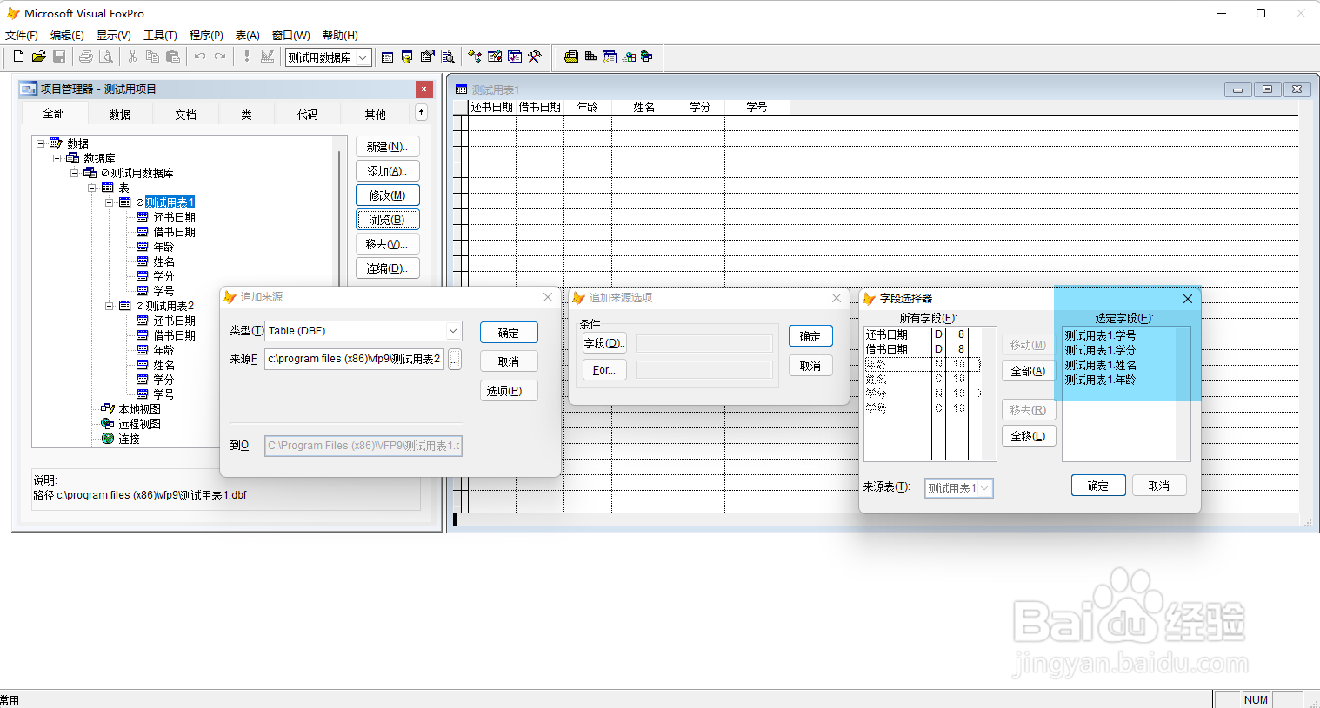Viewport: 1320px width, 708px height.
Task: Collapse the 数据库 tree node
Action: 57,158
